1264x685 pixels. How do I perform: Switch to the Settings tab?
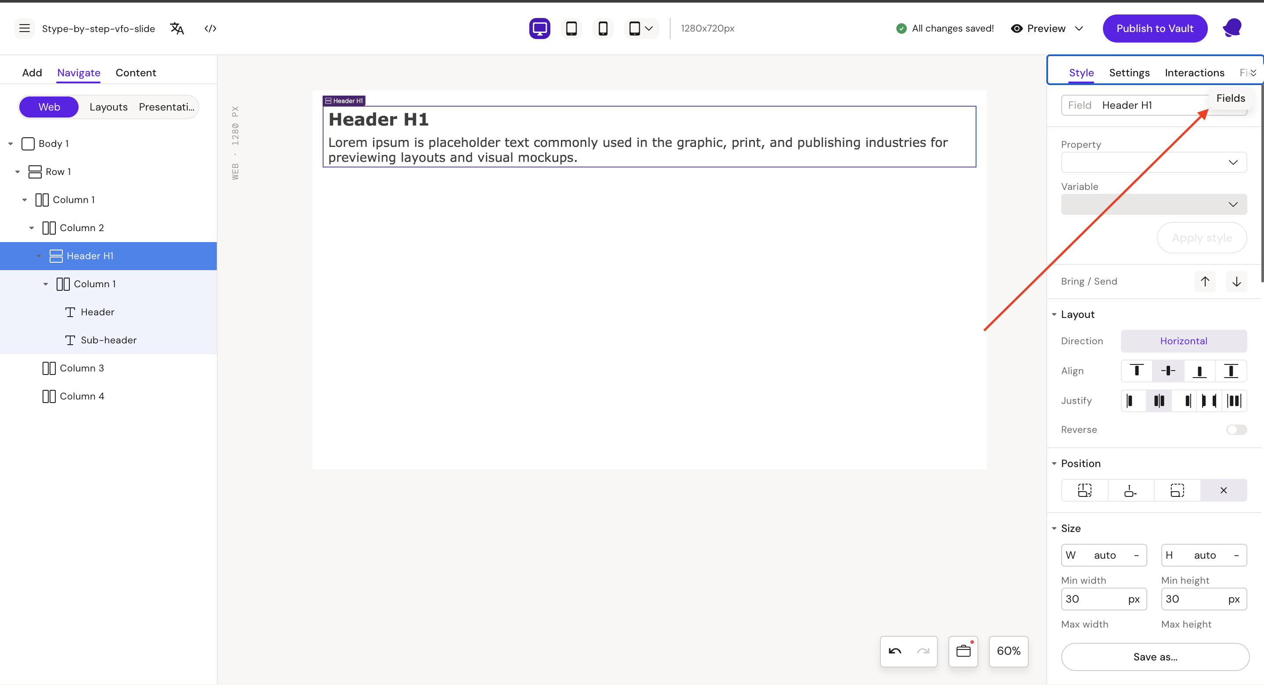[x=1129, y=72]
